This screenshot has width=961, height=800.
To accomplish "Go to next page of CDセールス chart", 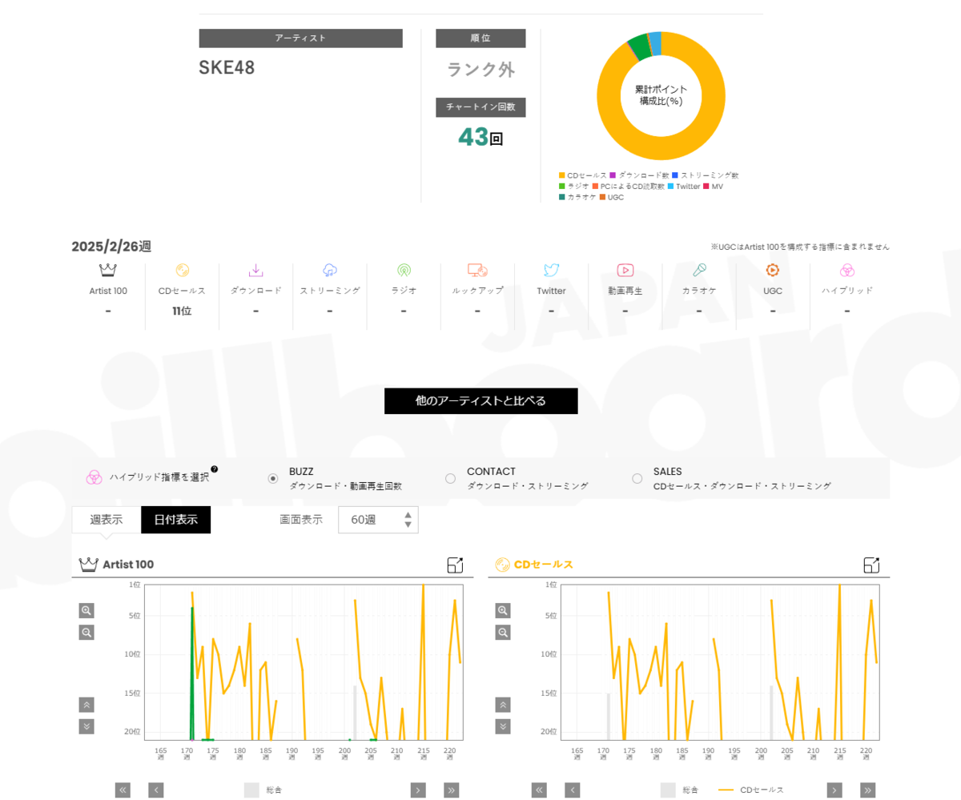I will (834, 790).
